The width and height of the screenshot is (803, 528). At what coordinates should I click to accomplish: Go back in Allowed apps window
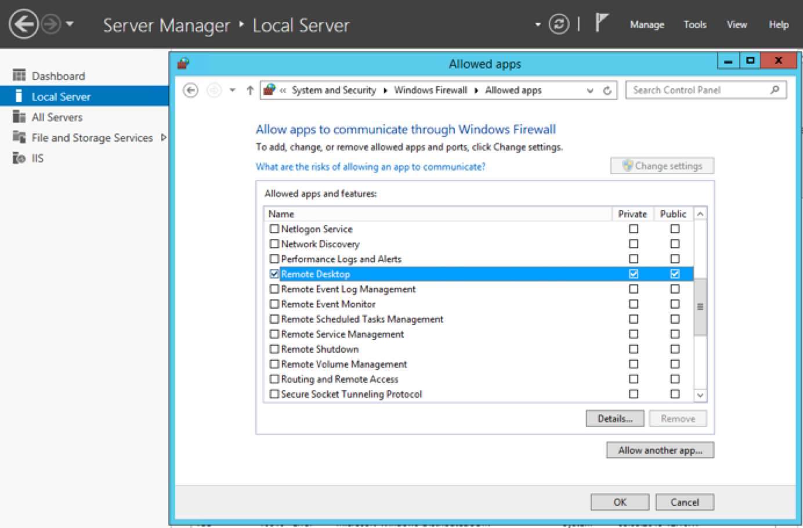190,90
